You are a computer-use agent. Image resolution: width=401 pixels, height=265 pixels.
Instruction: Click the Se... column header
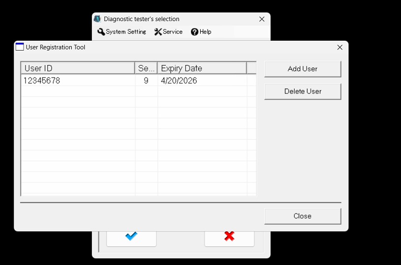(146, 68)
